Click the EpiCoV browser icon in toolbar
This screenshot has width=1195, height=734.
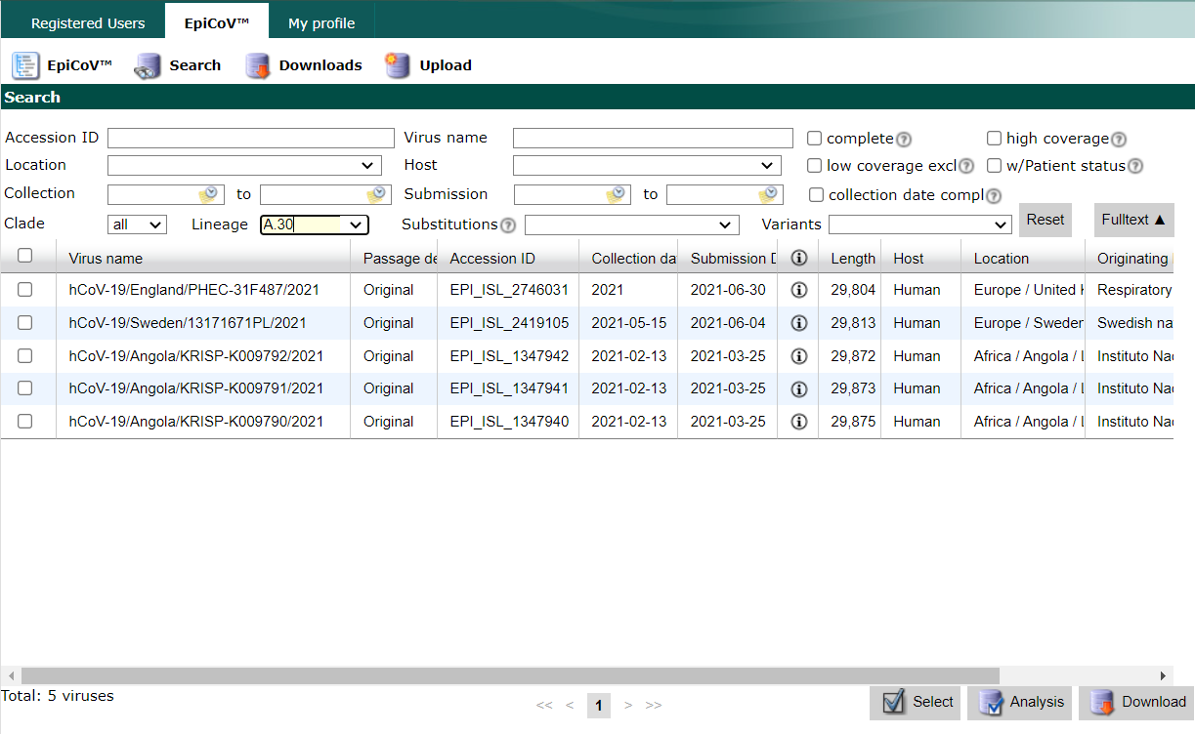tap(25, 65)
